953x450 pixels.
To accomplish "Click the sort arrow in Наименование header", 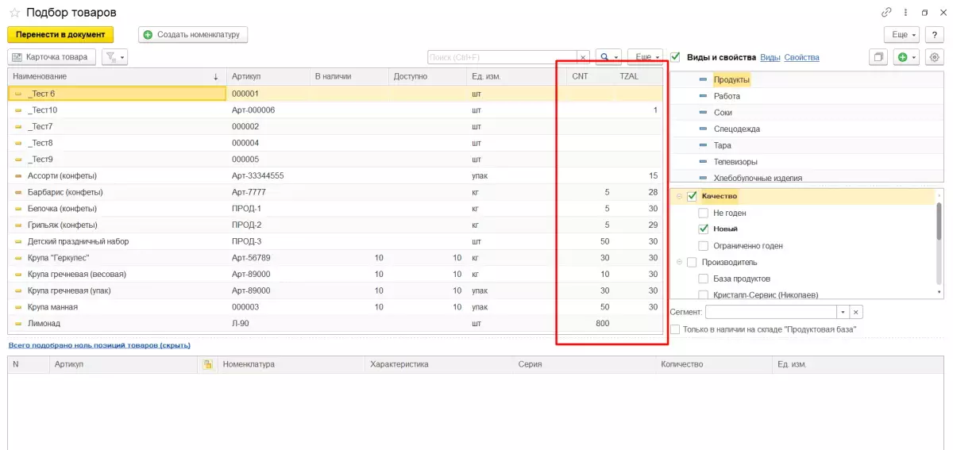I will [x=216, y=77].
